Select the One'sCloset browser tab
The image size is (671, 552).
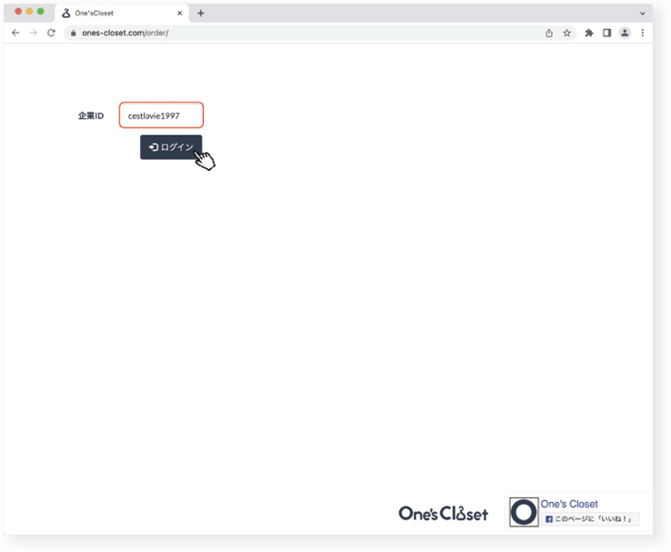click(x=122, y=14)
